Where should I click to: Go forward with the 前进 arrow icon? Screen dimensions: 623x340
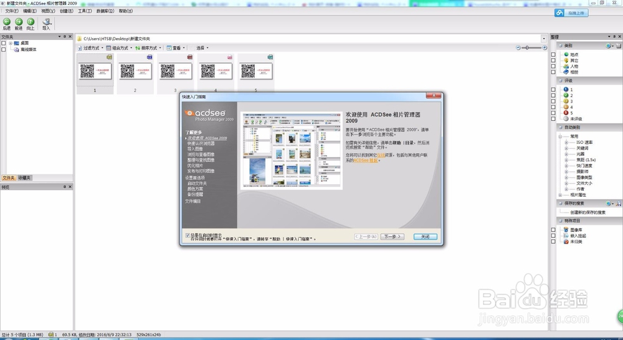(x=19, y=22)
